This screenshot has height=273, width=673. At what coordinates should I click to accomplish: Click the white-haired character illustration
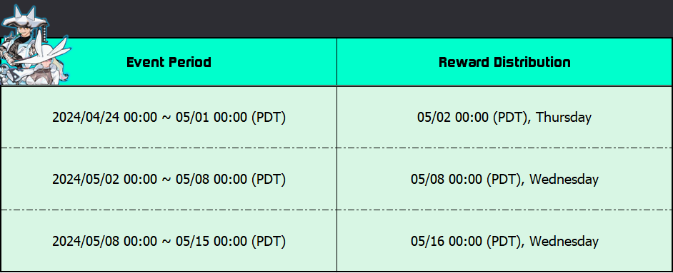coord(47,64)
